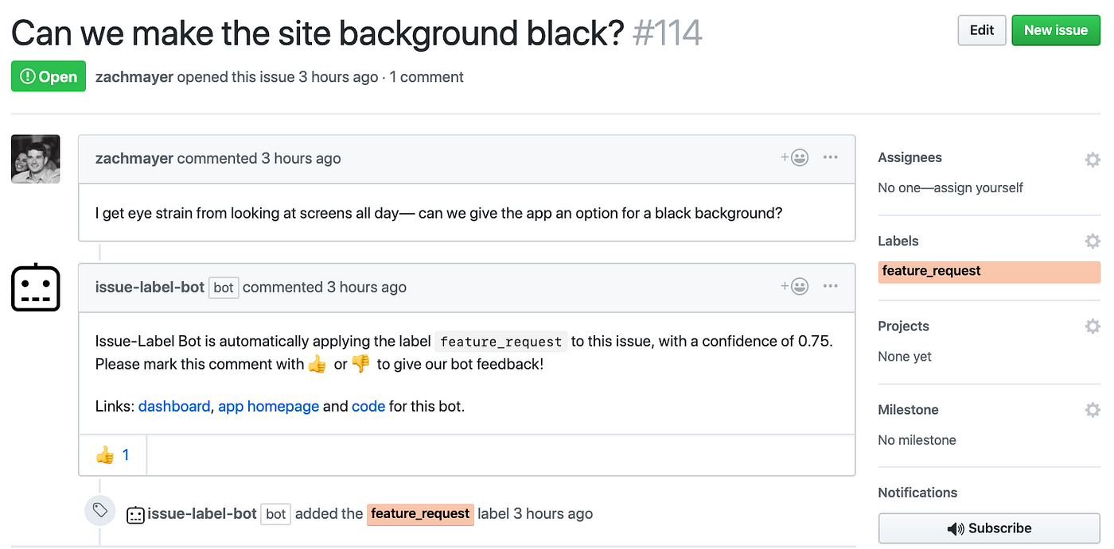Click the Subscribe notifications button
This screenshot has height=549, width=1114.
tap(989, 528)
